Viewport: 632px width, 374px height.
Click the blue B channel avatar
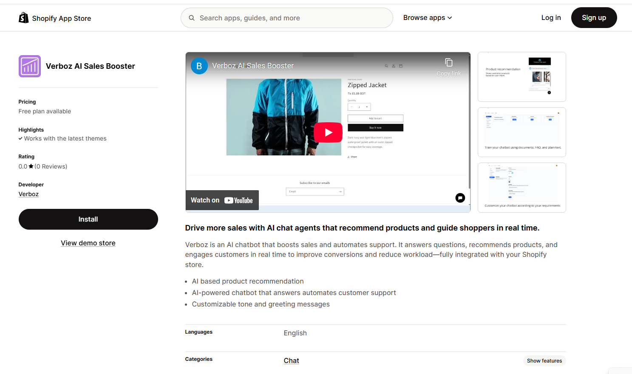tap(199, 66)
